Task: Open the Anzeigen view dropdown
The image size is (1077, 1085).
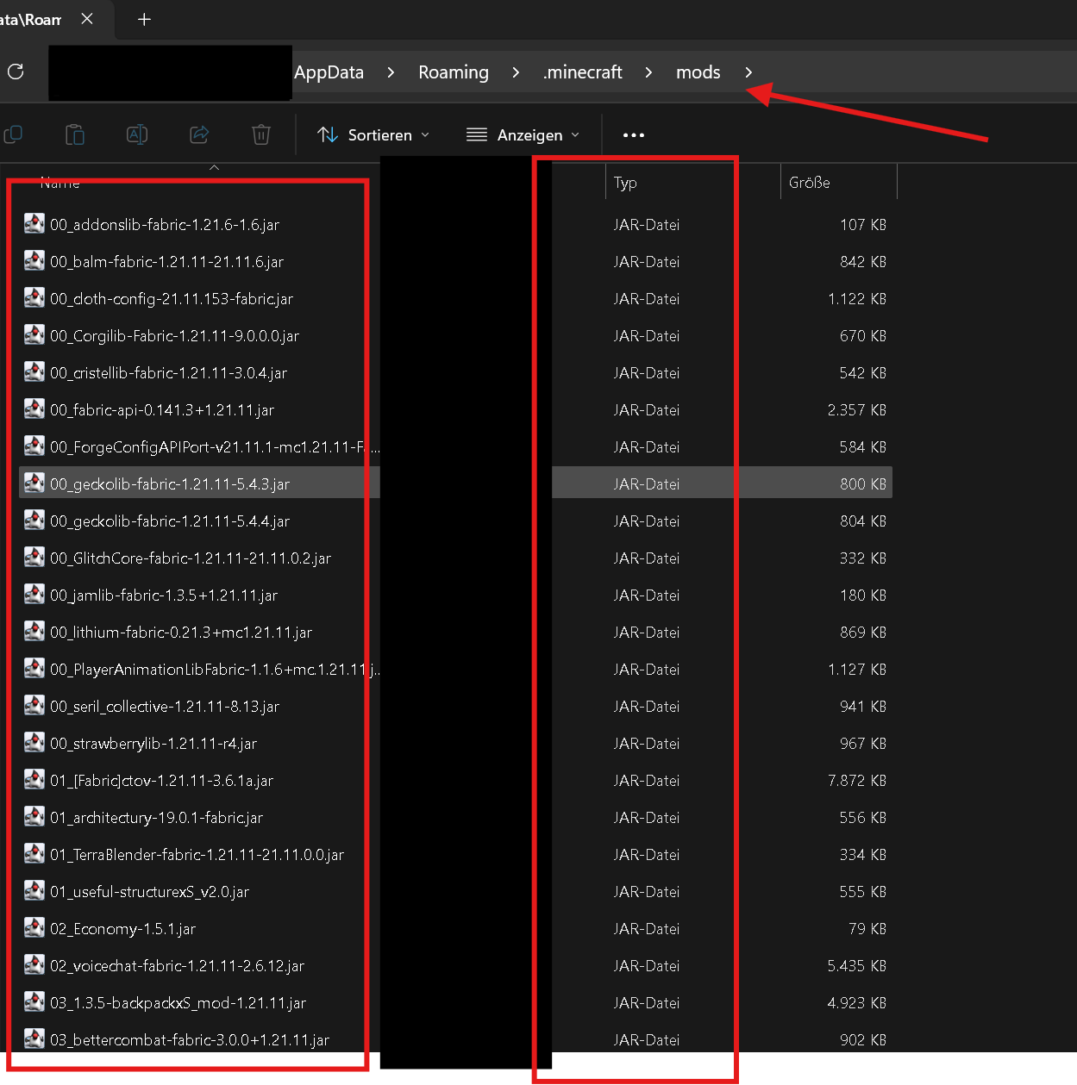Action: [x=523, y=135]
